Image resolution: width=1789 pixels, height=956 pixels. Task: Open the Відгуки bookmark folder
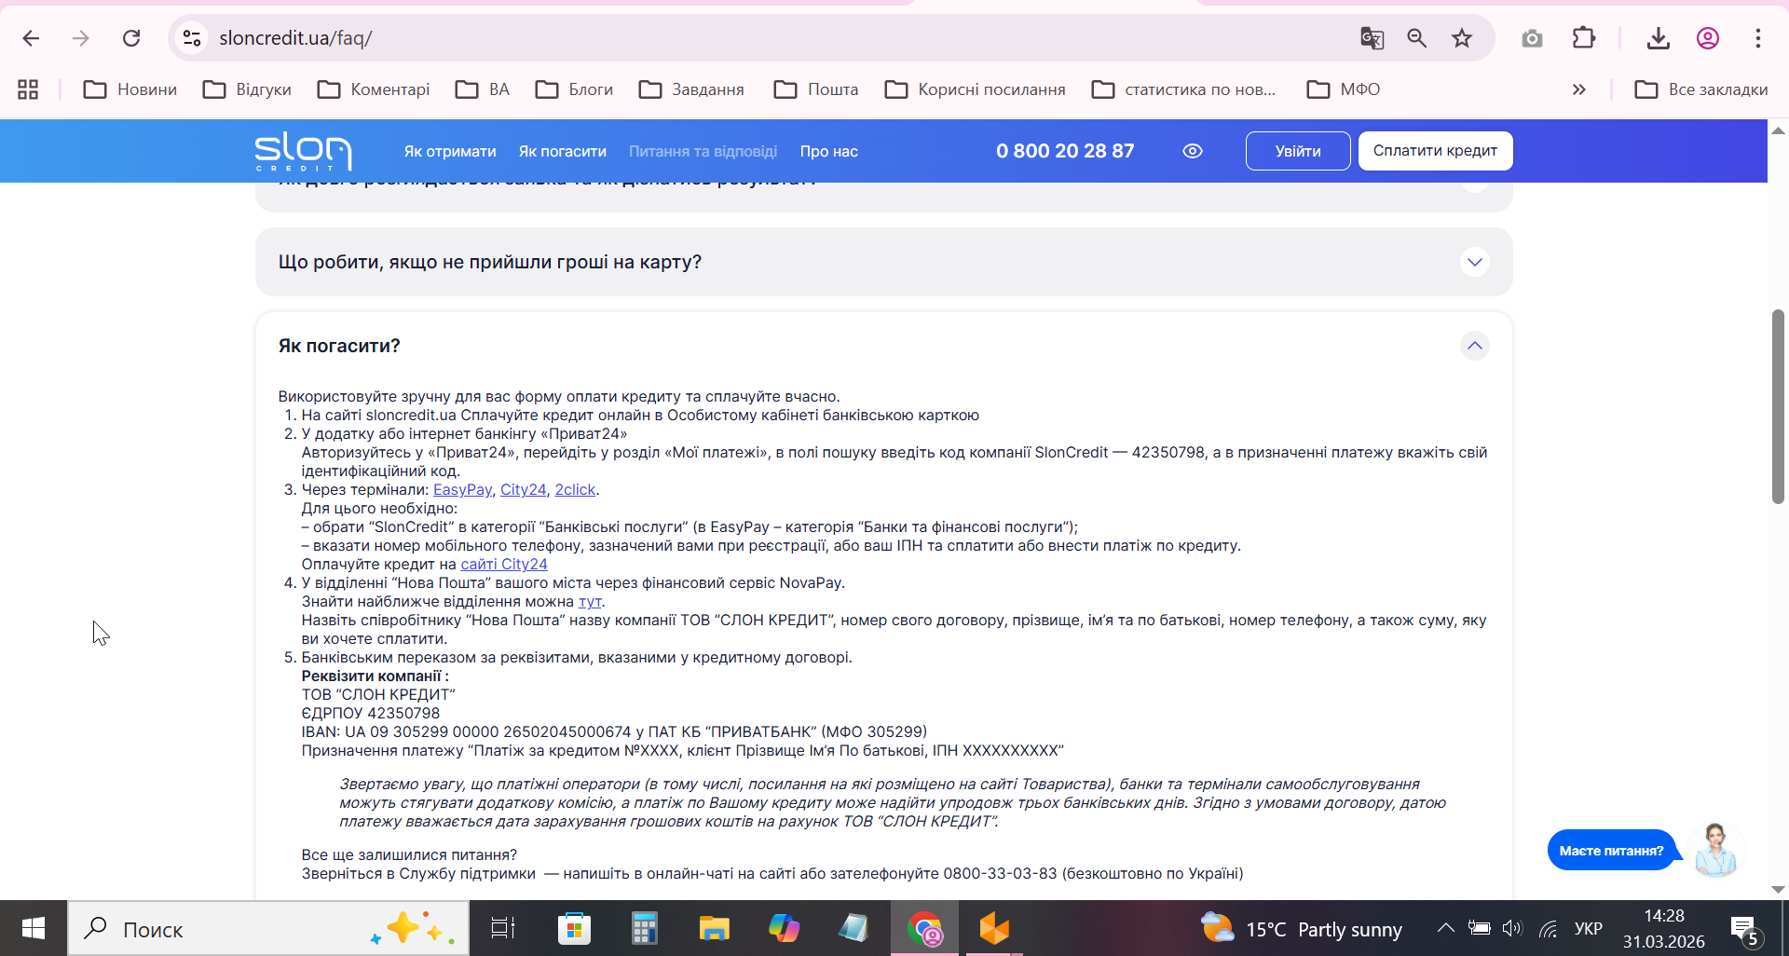pyautogui.click(x=247, y=89)
